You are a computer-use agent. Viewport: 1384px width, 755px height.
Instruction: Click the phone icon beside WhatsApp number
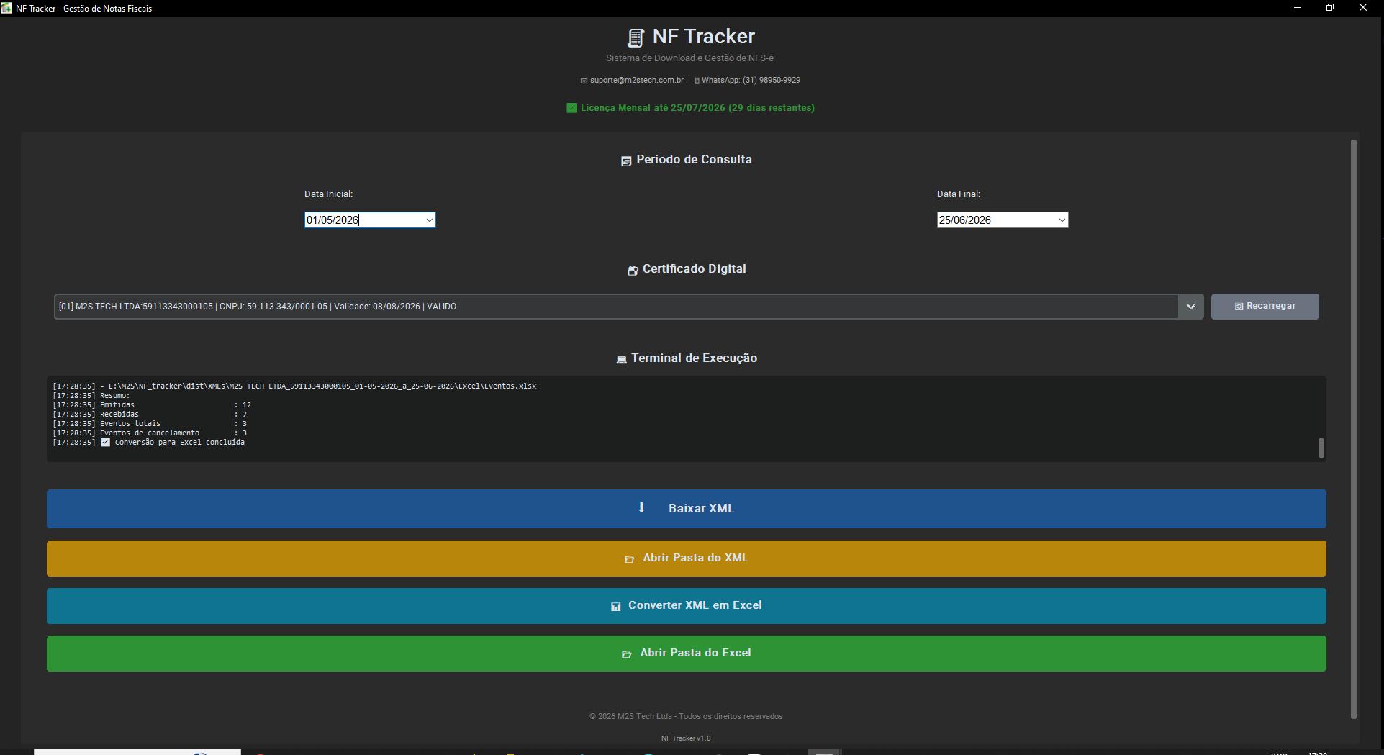[x=697, y=81]
